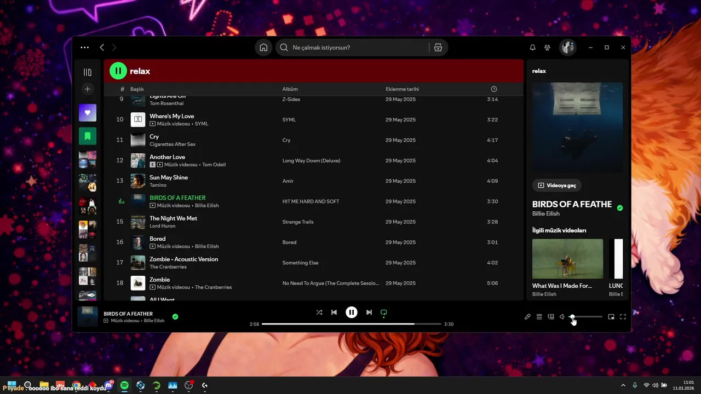Enter full screen player view
This screenshot has width=701, height=394.
click(623, 317)
